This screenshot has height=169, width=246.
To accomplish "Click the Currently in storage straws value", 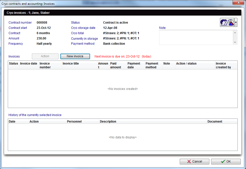I will click(x=121, y=38).
